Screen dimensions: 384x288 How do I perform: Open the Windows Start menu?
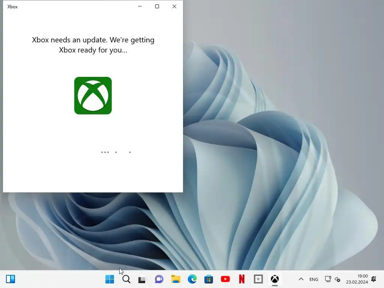coord(109,279)
